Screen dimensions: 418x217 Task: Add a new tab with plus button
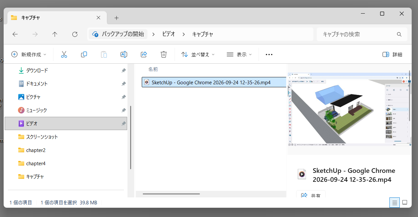[116, 18]
